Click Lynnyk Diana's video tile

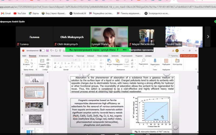pos(109,37)
